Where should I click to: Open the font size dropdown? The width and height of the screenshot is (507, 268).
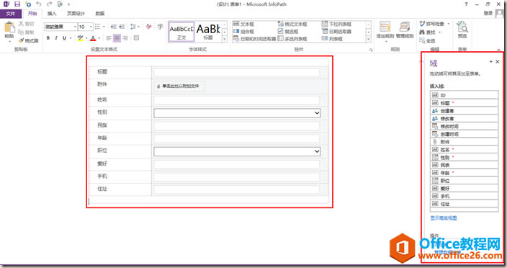91,27
